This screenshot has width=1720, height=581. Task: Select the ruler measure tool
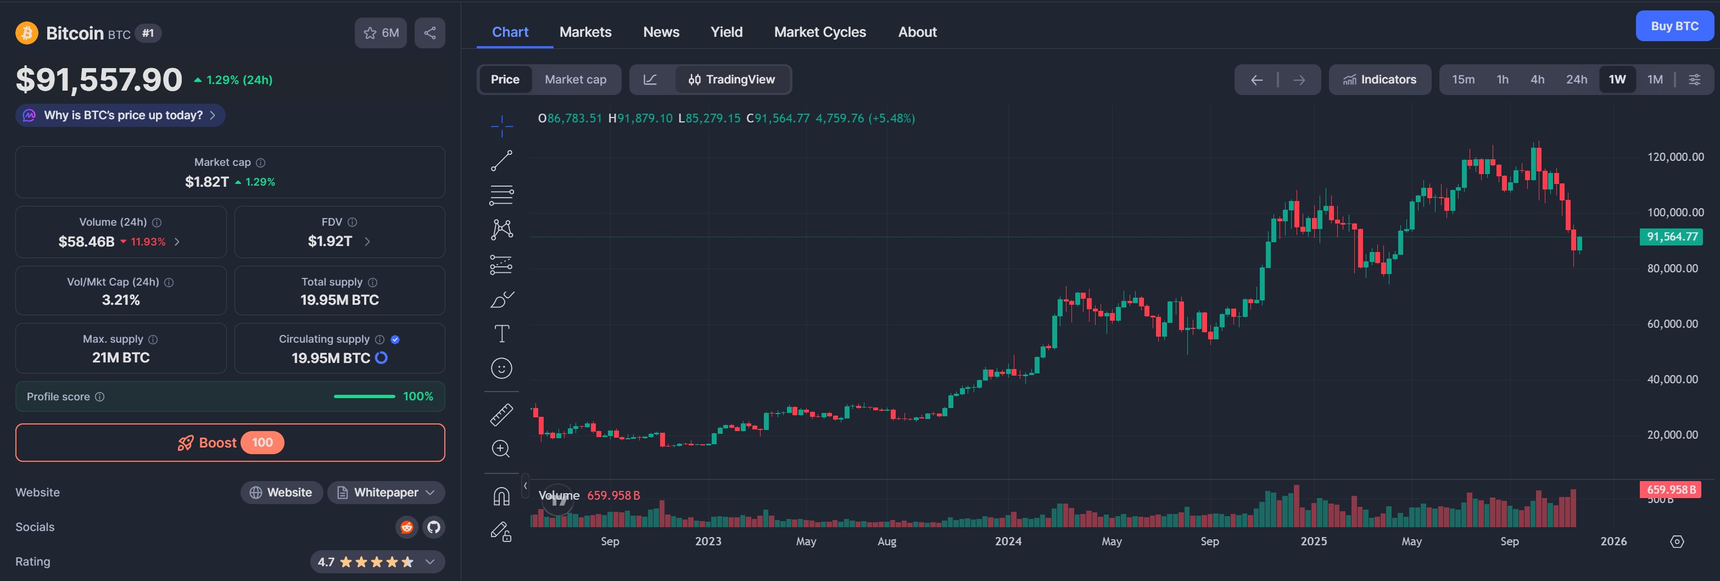501,415
